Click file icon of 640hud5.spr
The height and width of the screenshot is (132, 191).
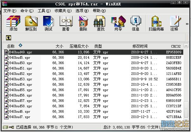click(6, 57)
